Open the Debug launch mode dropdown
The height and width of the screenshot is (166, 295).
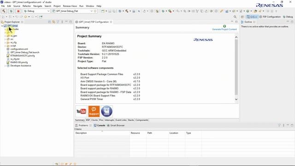pos(37,11)
